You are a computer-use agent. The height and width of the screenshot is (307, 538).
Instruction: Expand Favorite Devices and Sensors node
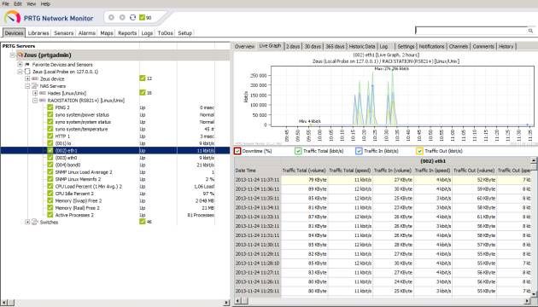20,65
